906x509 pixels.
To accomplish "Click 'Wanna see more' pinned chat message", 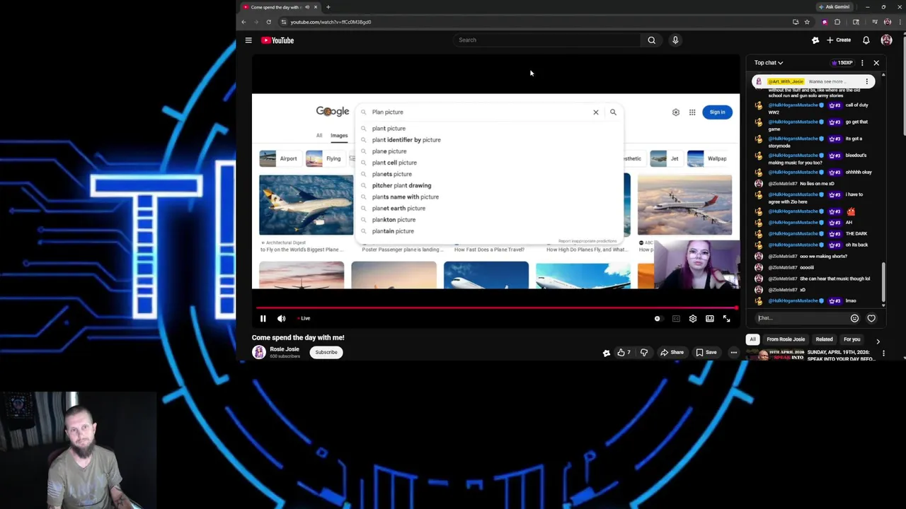I will pos(826,81).
